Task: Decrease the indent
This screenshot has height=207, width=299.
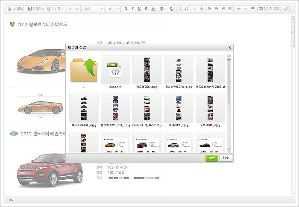Action: tap(195, 9)
